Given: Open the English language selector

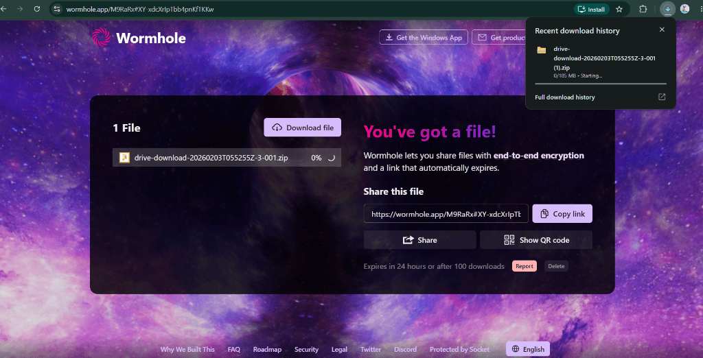Looking at the screenshot, I should point(528,349).
